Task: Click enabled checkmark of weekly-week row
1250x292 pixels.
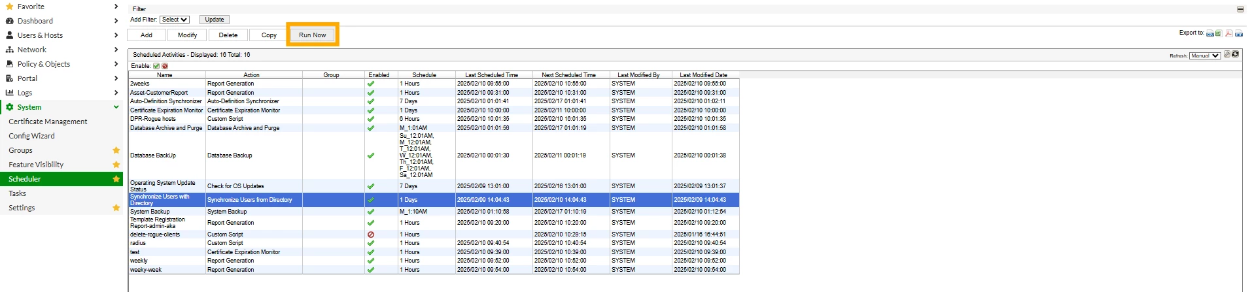Action: (371, 270)
